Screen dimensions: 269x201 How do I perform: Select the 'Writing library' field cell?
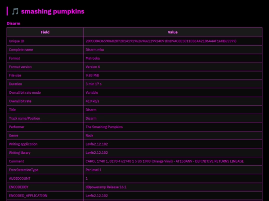click(x=45, y=153)
